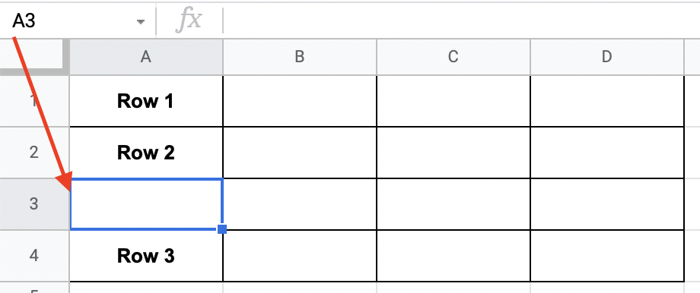Click the blue fill handle square
Viewport: 700px width, 293px height.
click(x=222, y=229)
